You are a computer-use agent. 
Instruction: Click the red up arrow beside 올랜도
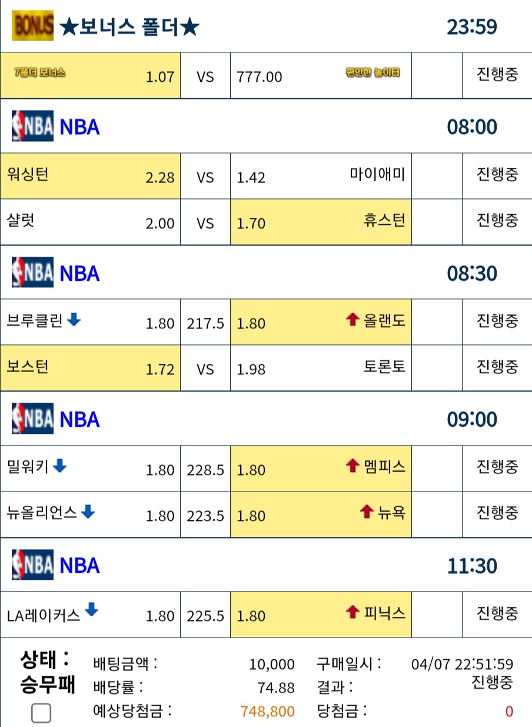click(x=353, y=320)
